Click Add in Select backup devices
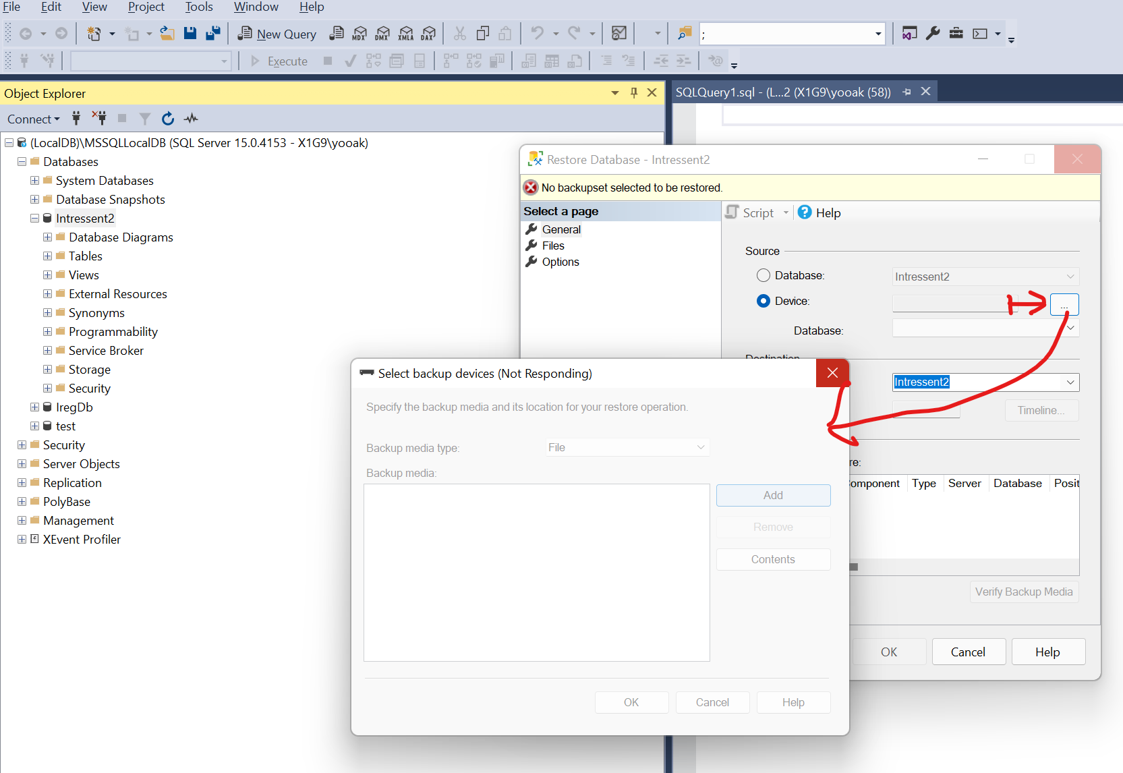Viewport: 1123px width, 773px height. click(x=773, y=495)
